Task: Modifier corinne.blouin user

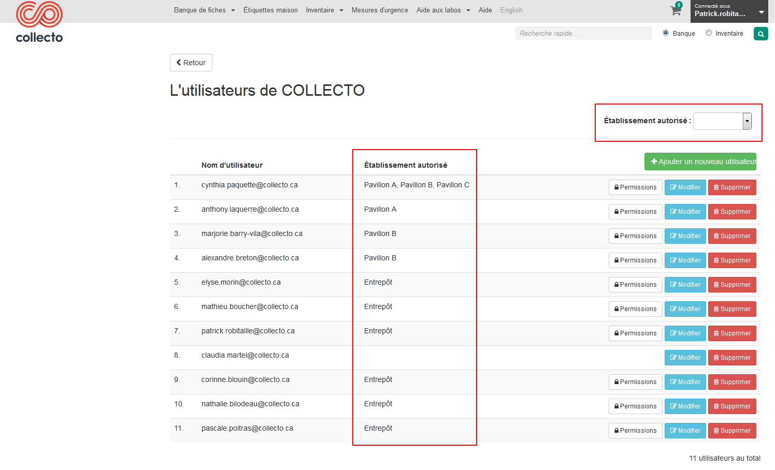Action: coord(685,382)
